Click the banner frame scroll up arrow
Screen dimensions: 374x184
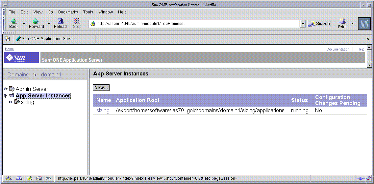point(369,47)
